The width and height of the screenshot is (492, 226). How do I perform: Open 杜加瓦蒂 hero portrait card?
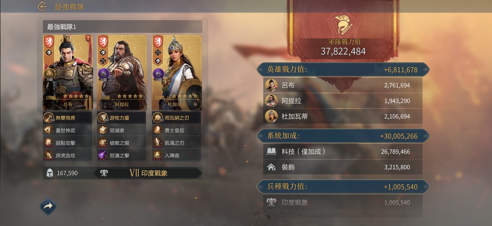177,72
